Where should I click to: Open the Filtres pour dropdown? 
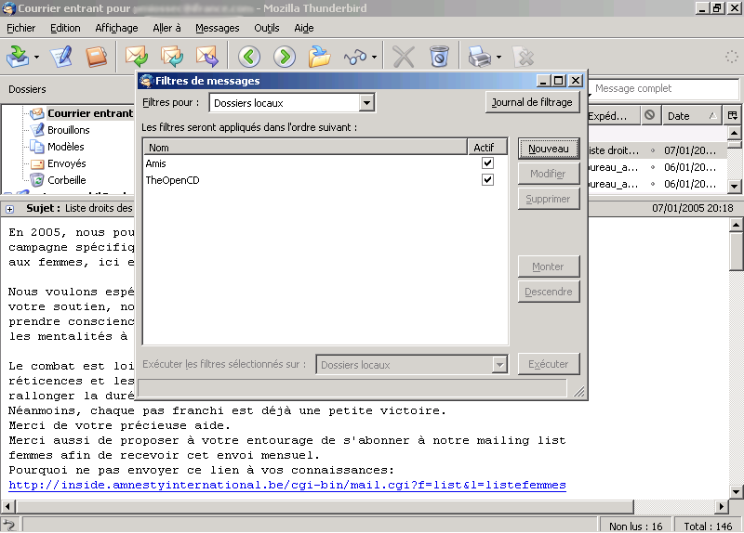click(292, 103)
